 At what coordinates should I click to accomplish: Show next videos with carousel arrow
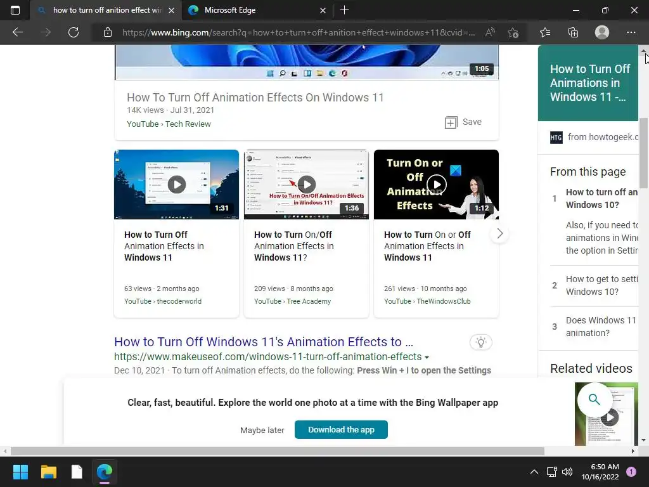click(x=499, y=233)
